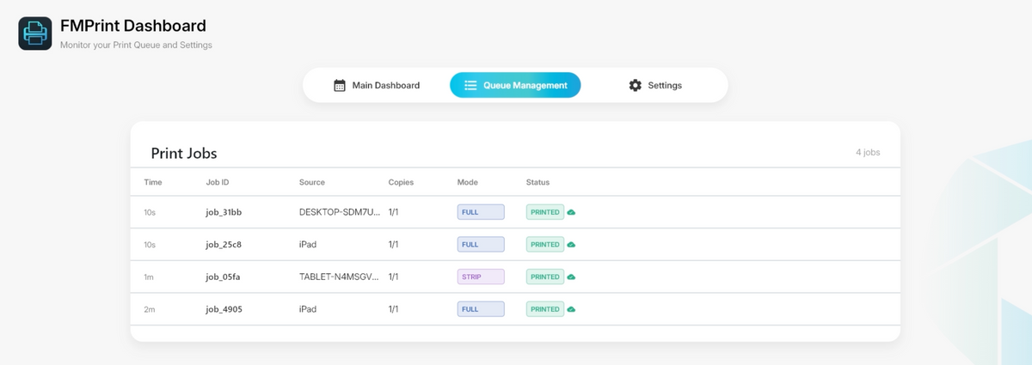Click the 2m time cell for job_4905
The height and width of the screenshot is (365, 1032).
[149, 309]
